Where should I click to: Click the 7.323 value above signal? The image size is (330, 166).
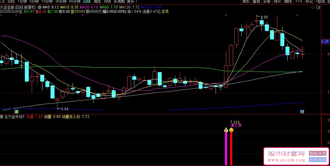pos(235,122)
